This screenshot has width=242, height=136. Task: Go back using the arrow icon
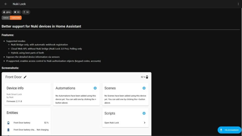[x=6, y=4]
